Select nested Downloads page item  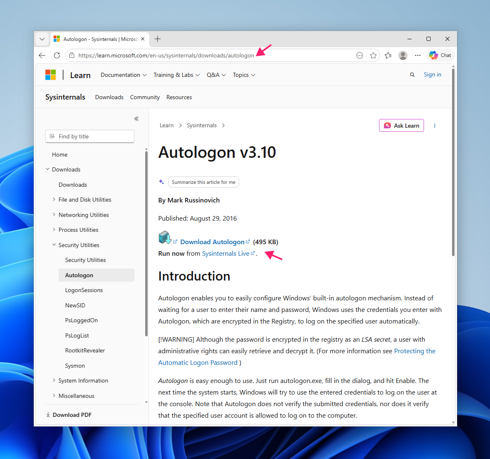coord(73,185)
